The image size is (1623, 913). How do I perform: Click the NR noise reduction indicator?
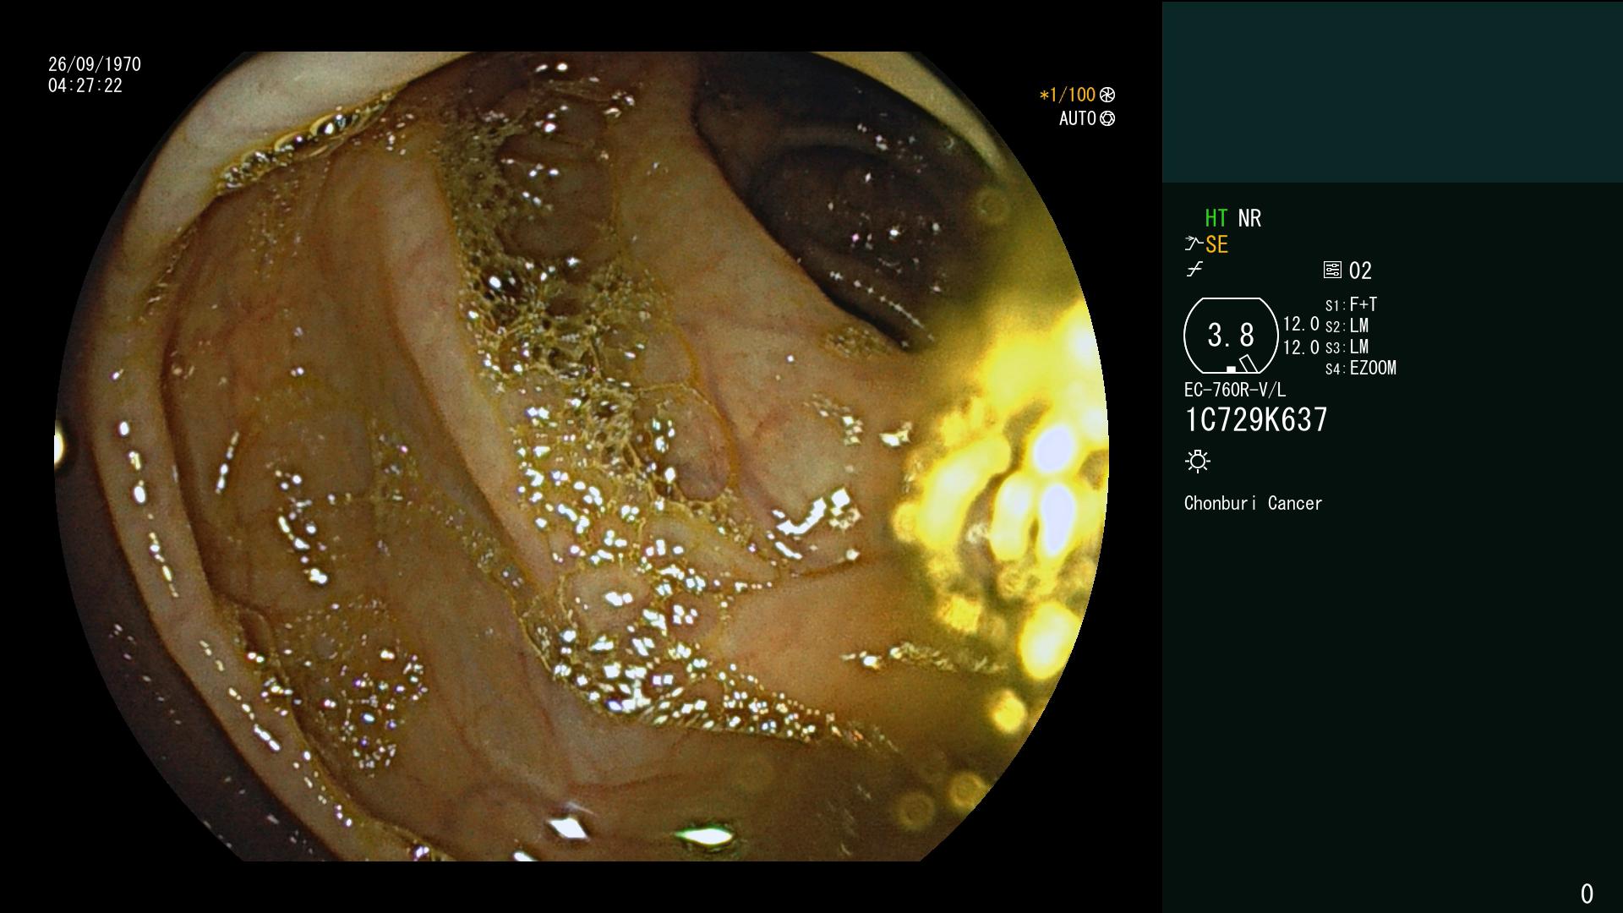point(1249,218)
